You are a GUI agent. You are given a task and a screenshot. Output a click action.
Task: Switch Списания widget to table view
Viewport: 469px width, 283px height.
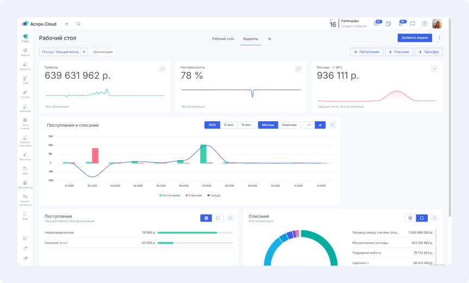point(410,218)
